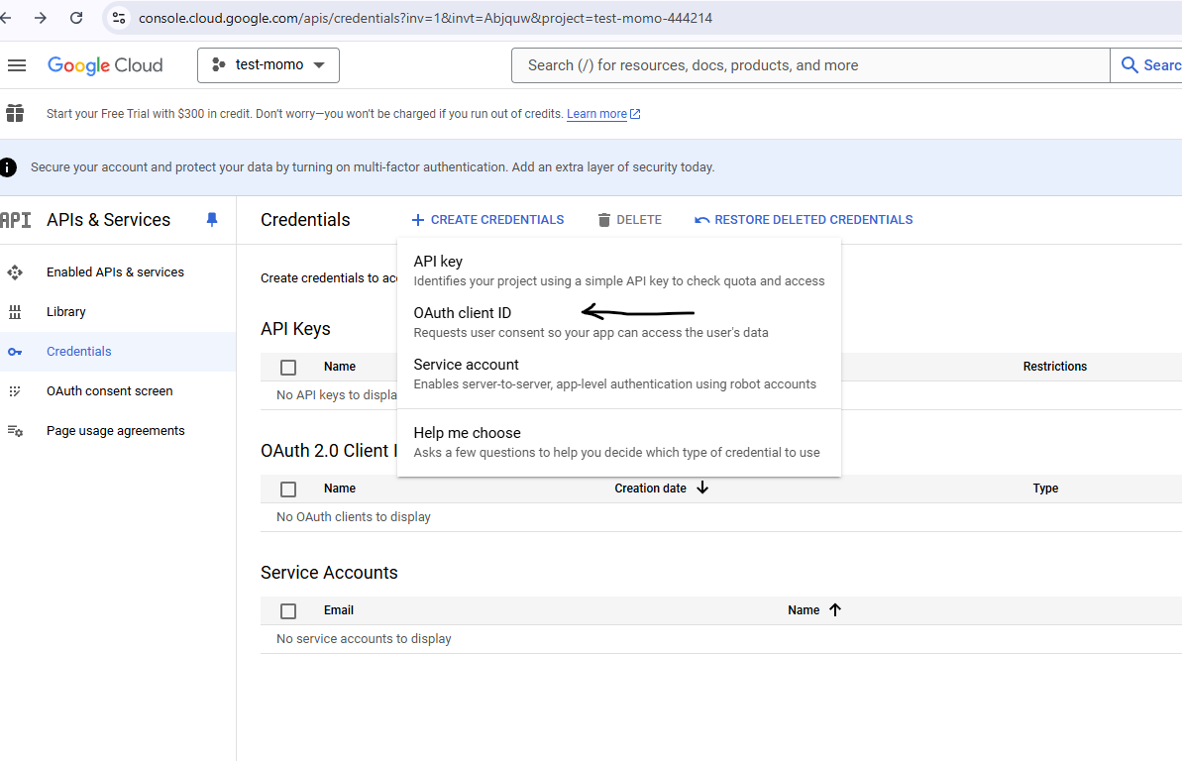Toggle the OAuth 2.0 Clients select-all checkbox
This screenshot has height=761, width=1182.
click(288, 489)
